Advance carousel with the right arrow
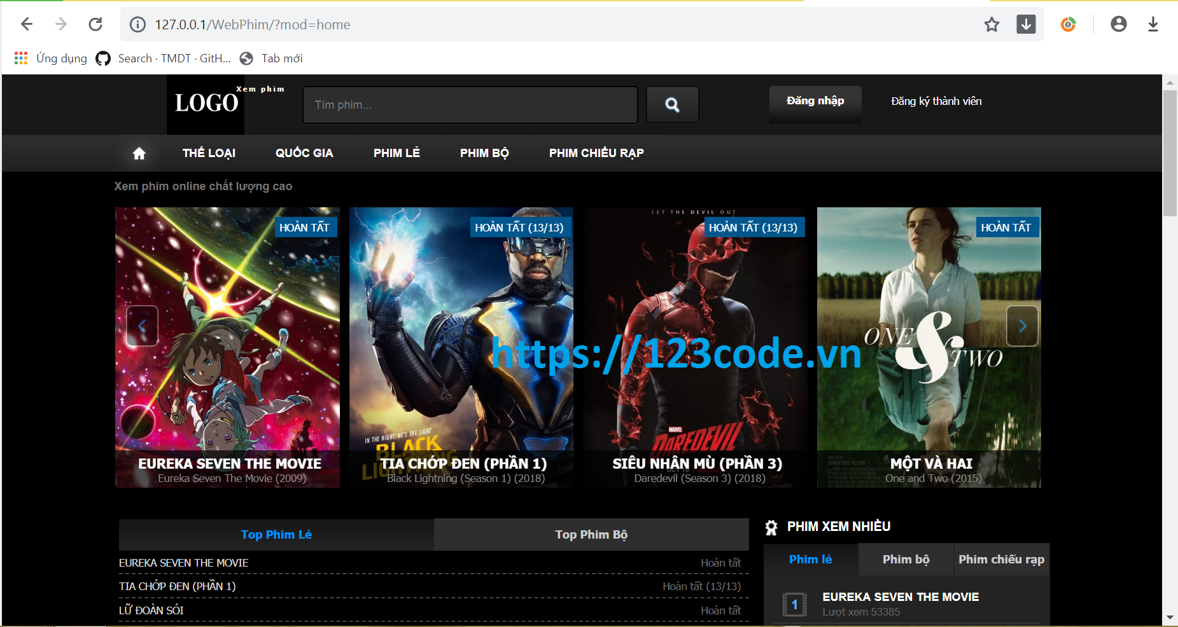This screenshot has height=627, width=1178. click(1022, 326)
